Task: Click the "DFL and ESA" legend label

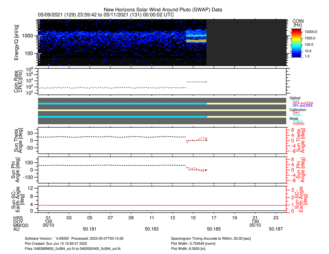Action: click(x=303, y=106)
